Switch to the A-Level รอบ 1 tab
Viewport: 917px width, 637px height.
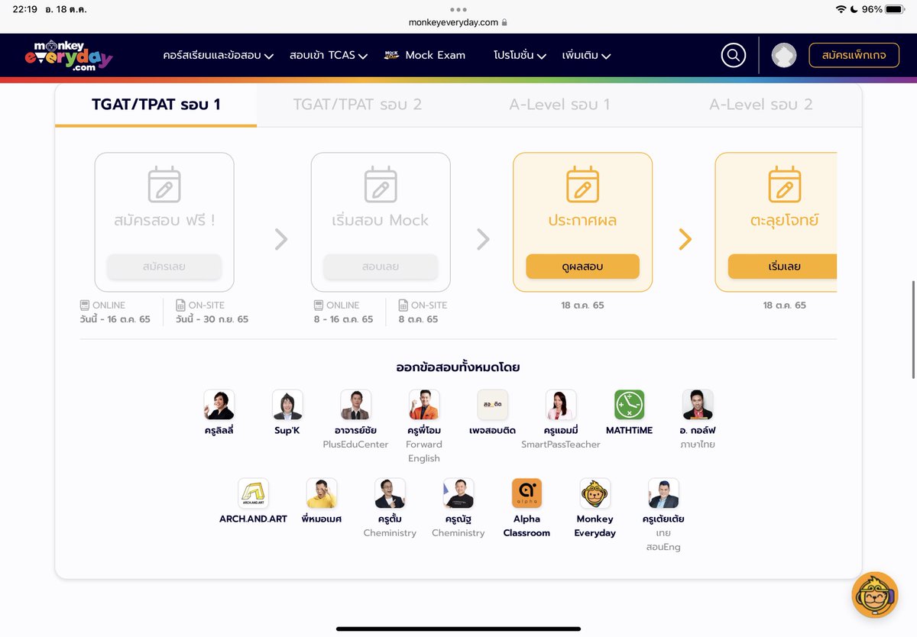coord(559,105)
